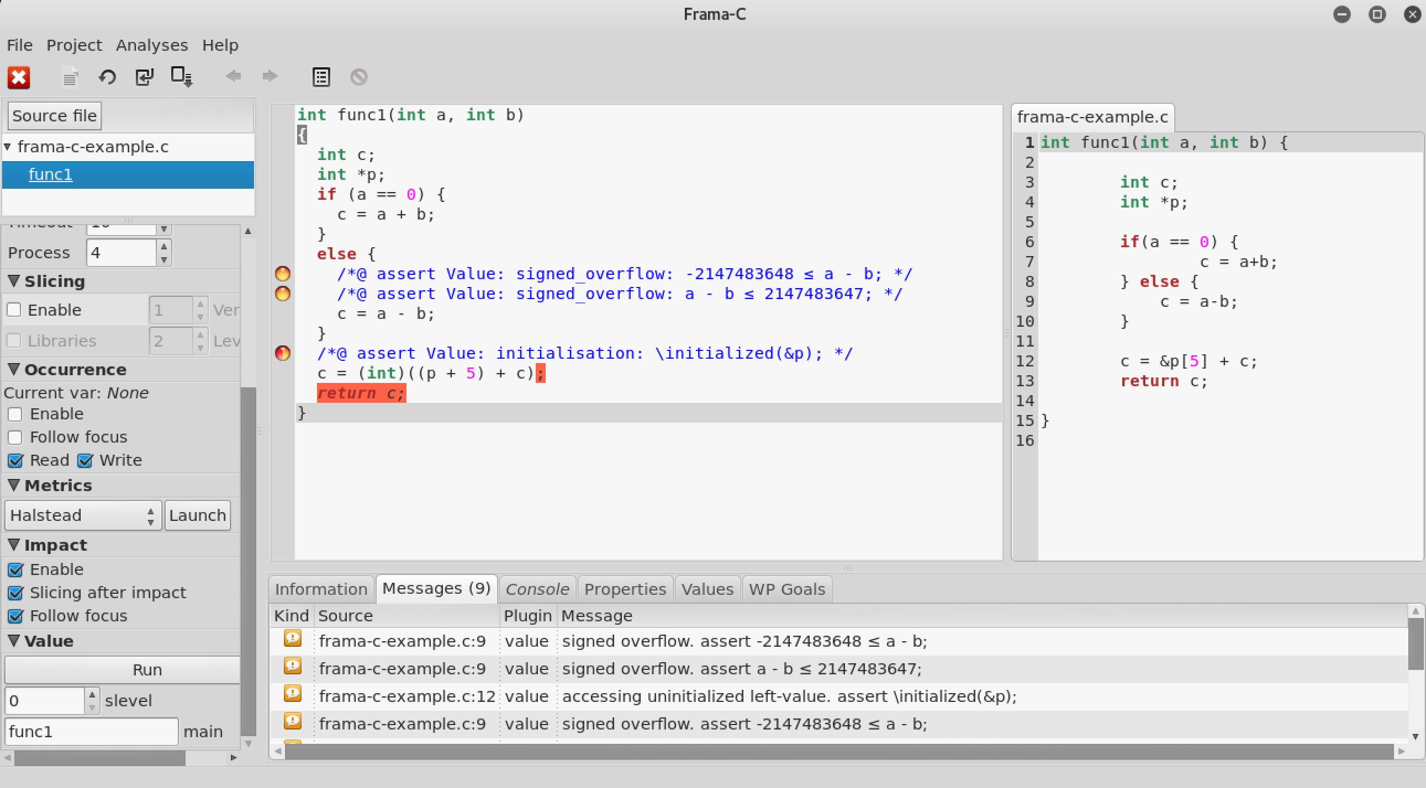The image size is (1426, 788).
Task: Click the Process value field
Action: tap(122, 253)
